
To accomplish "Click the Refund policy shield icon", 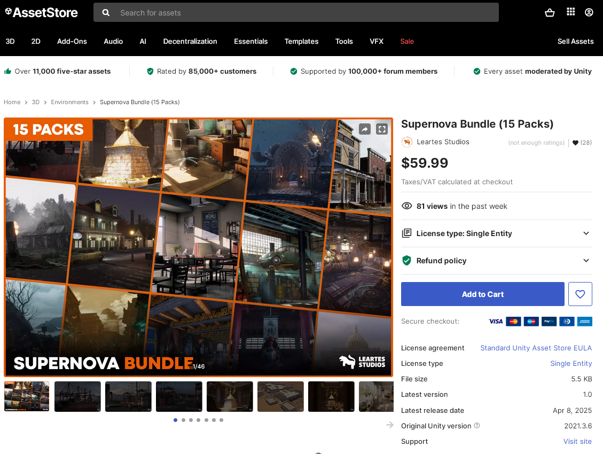I will click(406, 261).
